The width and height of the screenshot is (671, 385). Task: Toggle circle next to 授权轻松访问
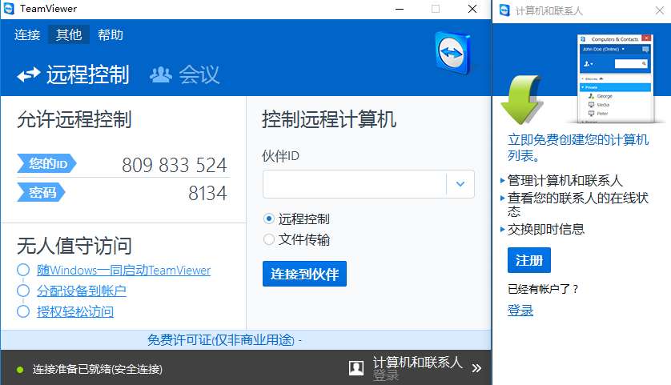pos(23,311)
